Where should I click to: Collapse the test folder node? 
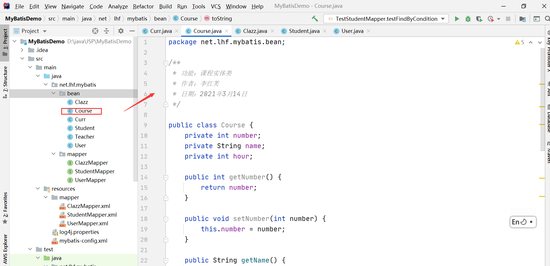click(x=30, y=249)
